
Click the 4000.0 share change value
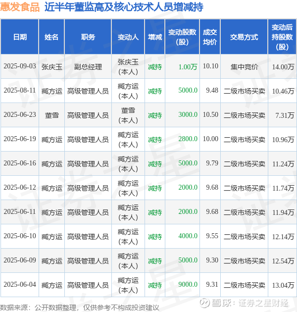tap(188, 236)
